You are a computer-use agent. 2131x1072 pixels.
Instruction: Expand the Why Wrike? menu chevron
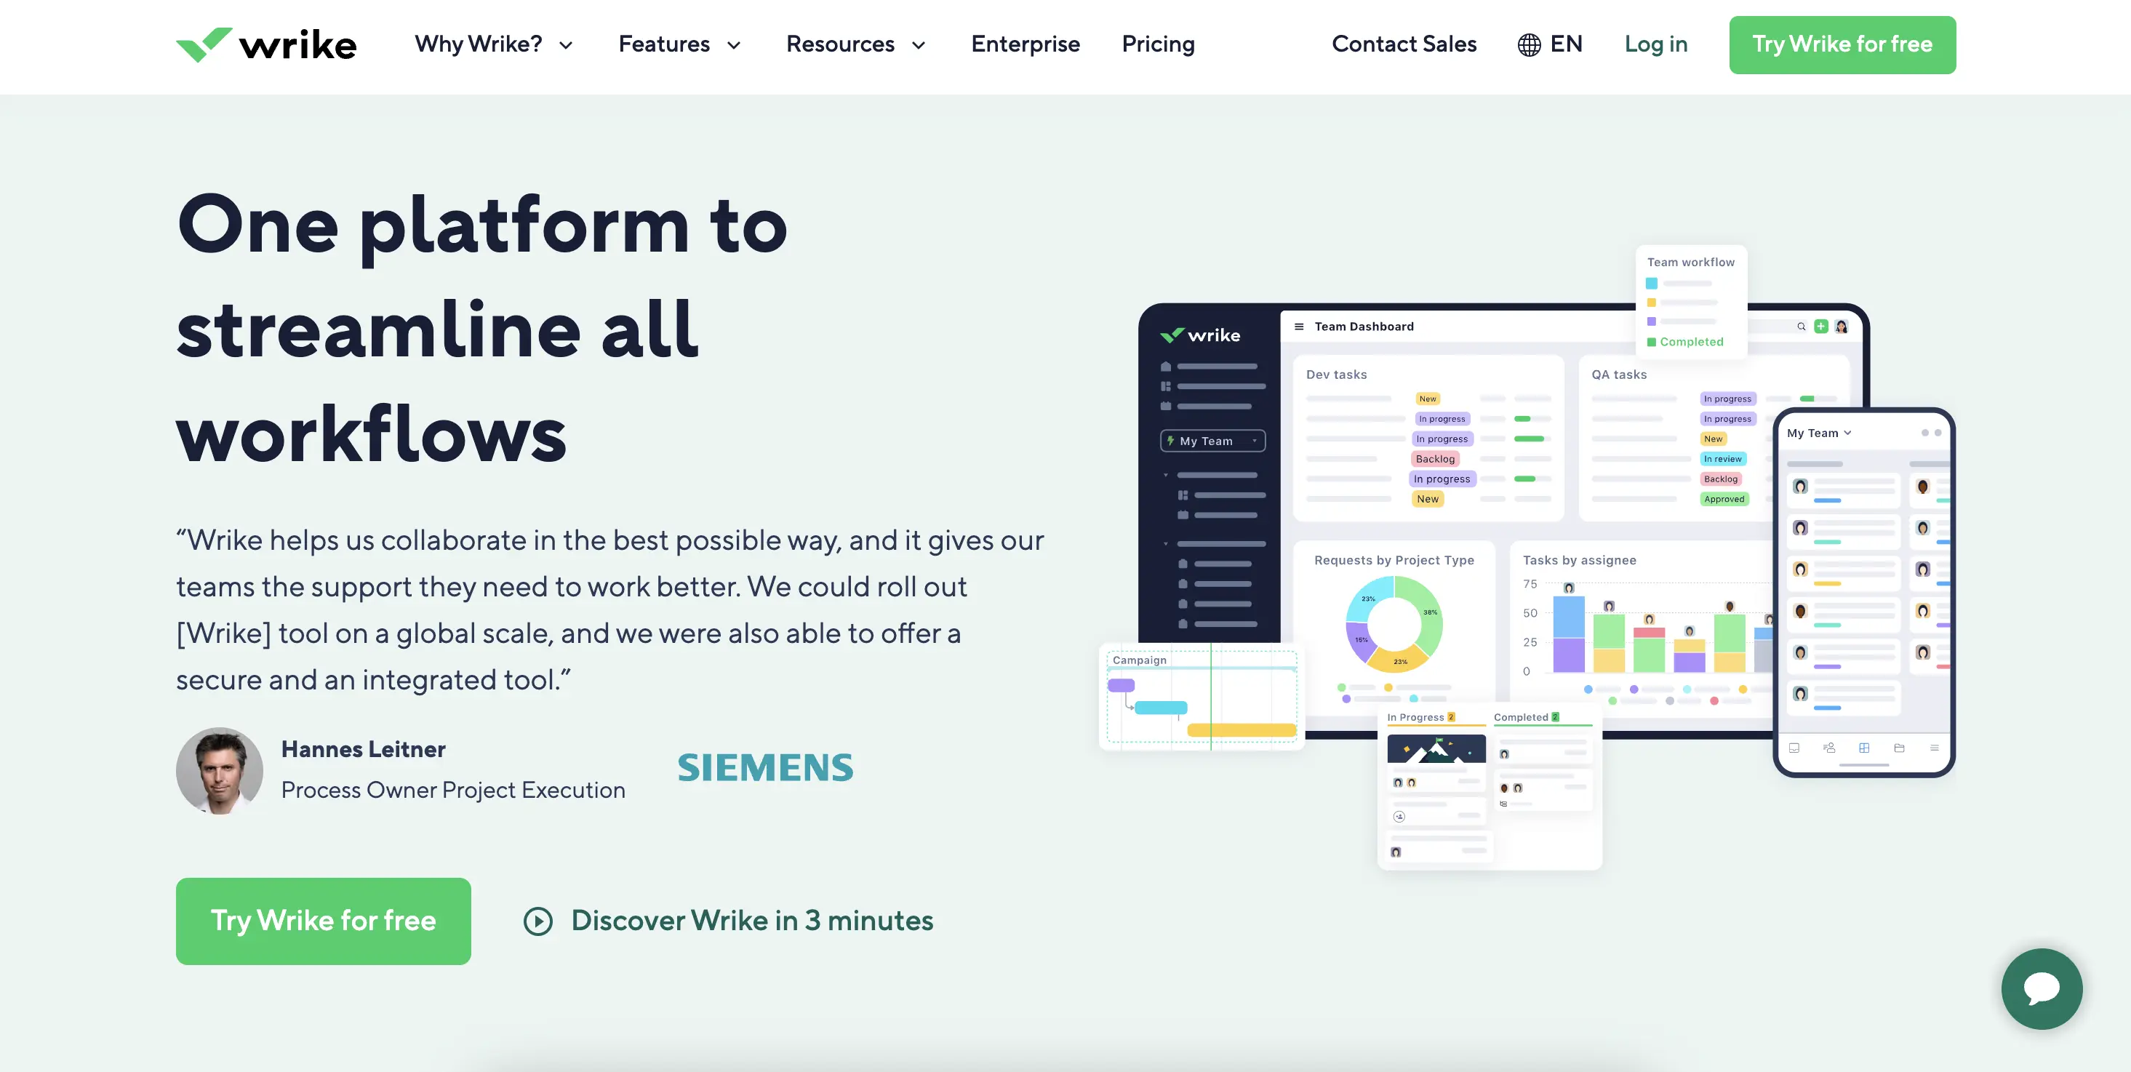(x=566, y=46)
